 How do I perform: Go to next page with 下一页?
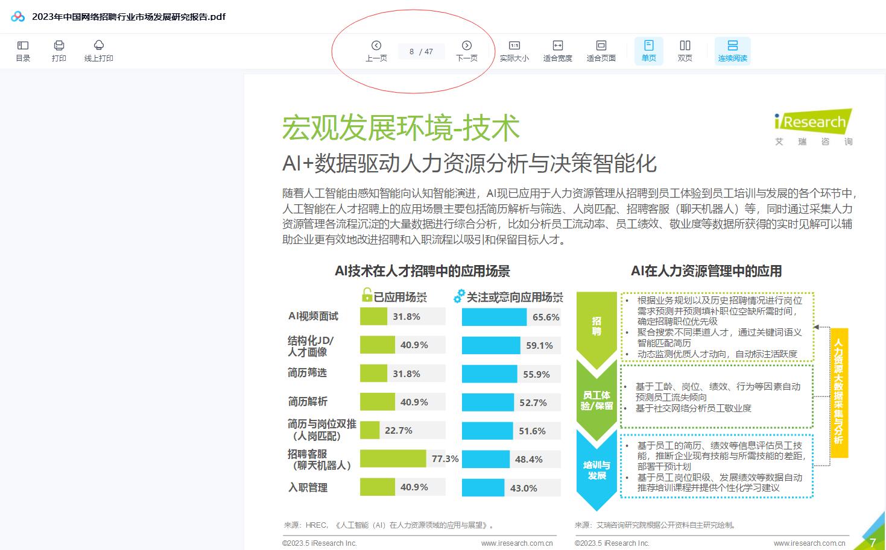[466, 51]
